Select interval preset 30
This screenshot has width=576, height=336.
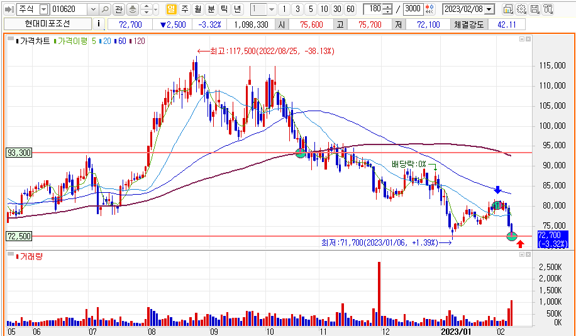tap(337, 9)
